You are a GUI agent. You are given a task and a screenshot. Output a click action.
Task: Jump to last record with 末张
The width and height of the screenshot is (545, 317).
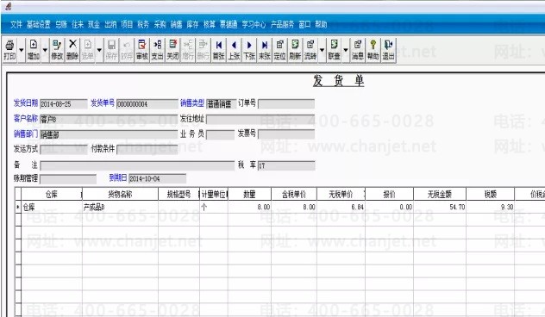point(265,50)
